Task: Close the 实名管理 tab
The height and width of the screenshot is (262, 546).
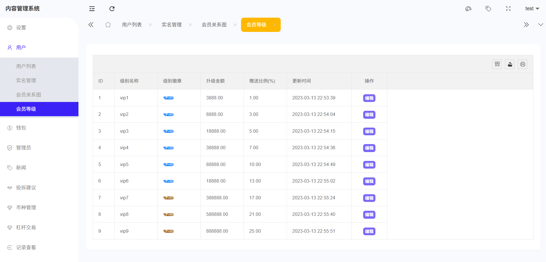Action: click(x=190, y=25)
